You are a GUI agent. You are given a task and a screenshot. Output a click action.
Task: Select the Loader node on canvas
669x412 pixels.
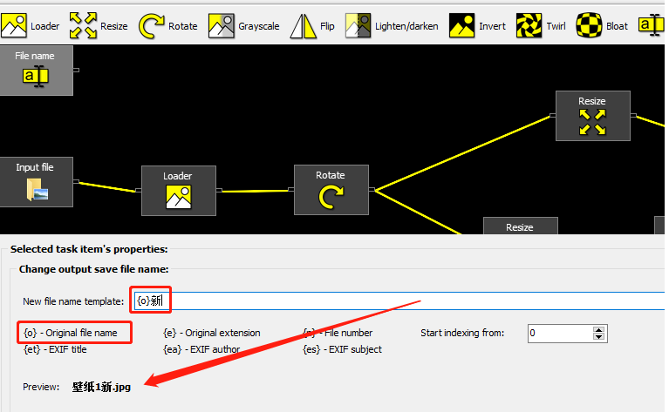(179, 191)
